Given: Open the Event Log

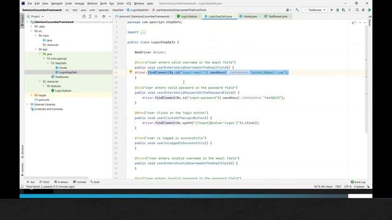Looking at the screenshot, I should coord(358,182).
